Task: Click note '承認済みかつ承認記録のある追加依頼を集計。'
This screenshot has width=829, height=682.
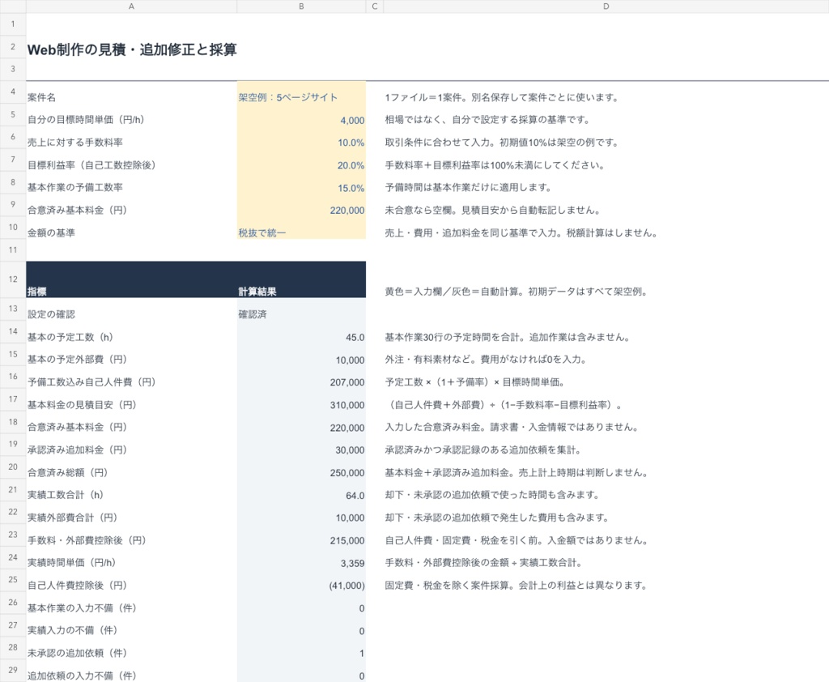Action: [x=483, y=450]
